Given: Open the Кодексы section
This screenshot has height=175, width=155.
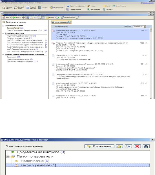Looking at the screenshot, I should [43, 8].
